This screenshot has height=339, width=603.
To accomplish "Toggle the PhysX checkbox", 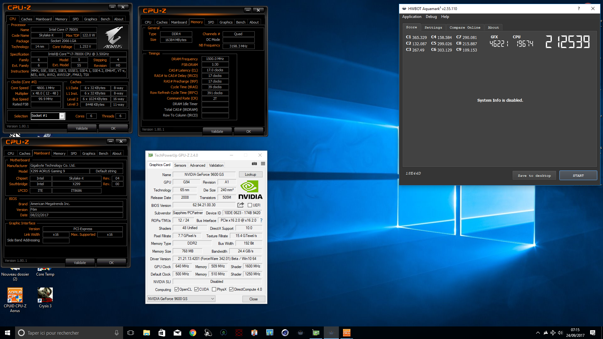I will point(214,289).
